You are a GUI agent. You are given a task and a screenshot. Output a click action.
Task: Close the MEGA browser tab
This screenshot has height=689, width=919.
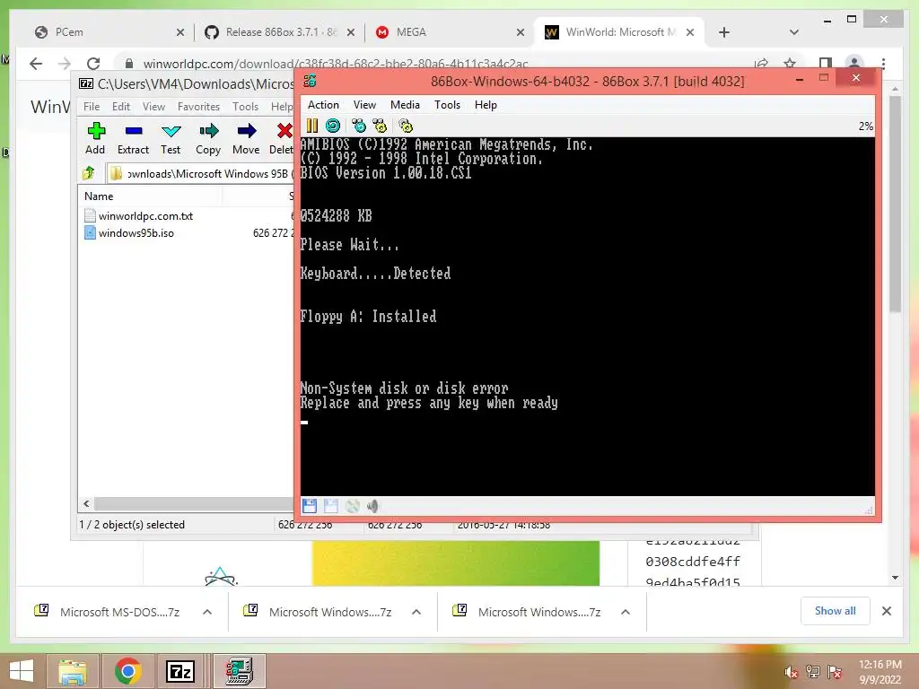click(520, 32)
